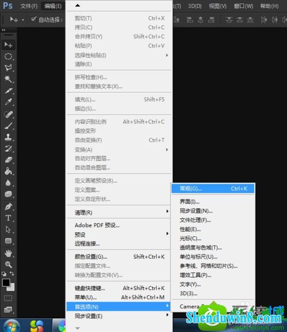This screenshot has width=287, height=332.
Task: Open 3D(D) menu
Action: [195, 6]
